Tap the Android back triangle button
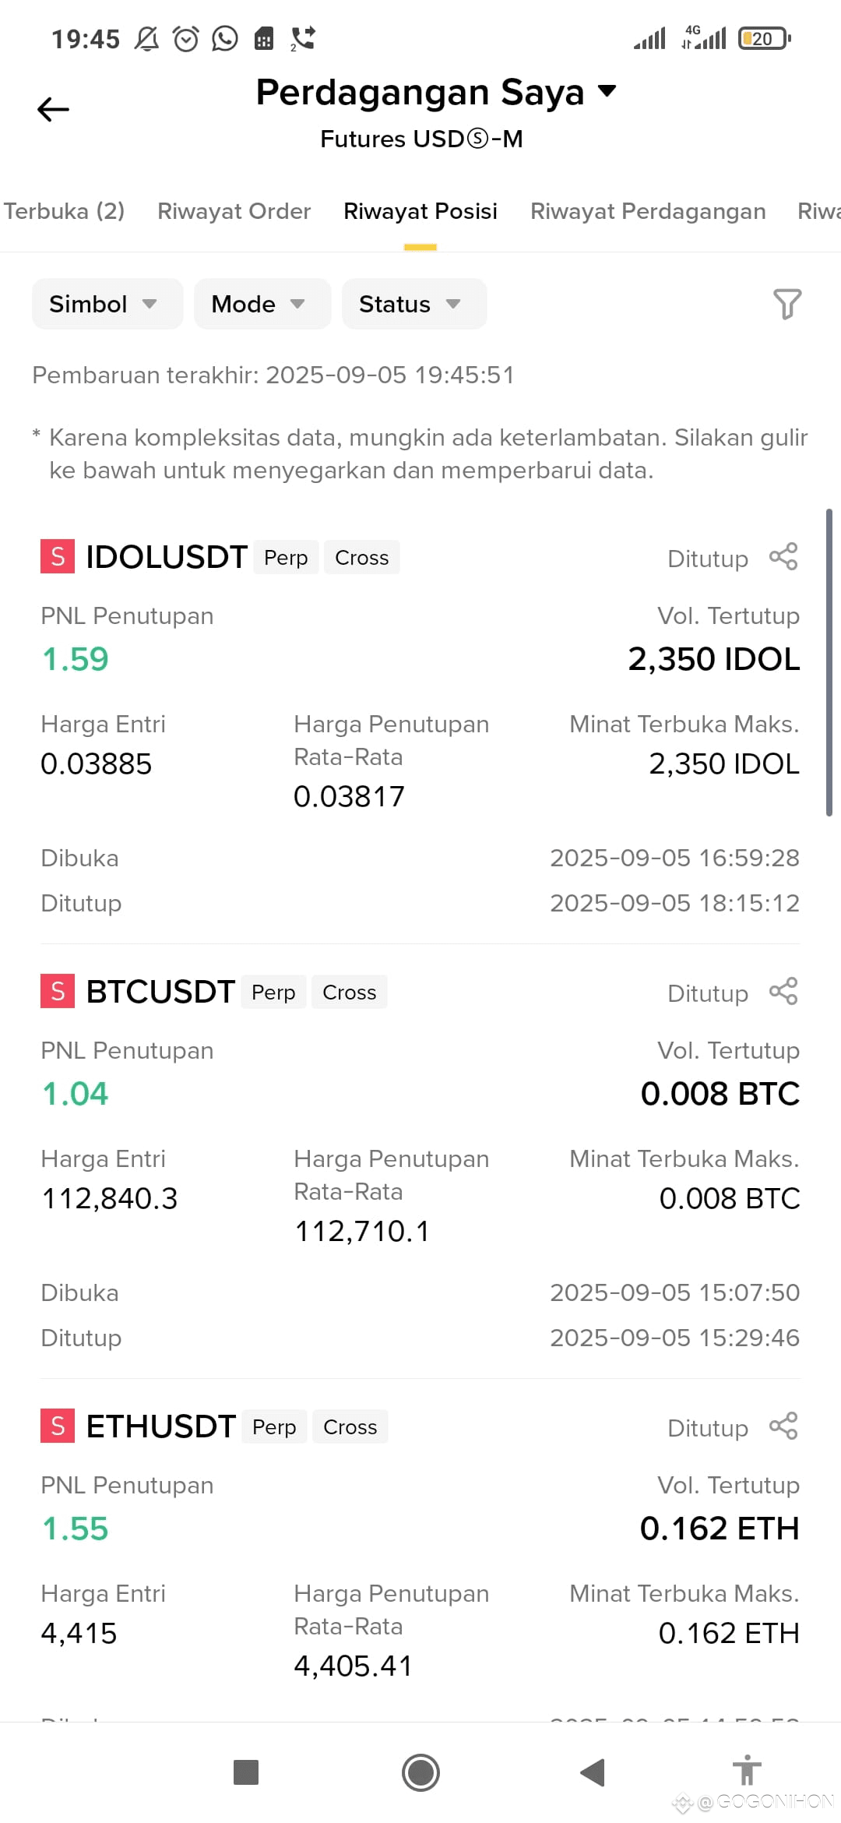The width and height of the screenshot is (841, 1823). [x=593, y=1772]
